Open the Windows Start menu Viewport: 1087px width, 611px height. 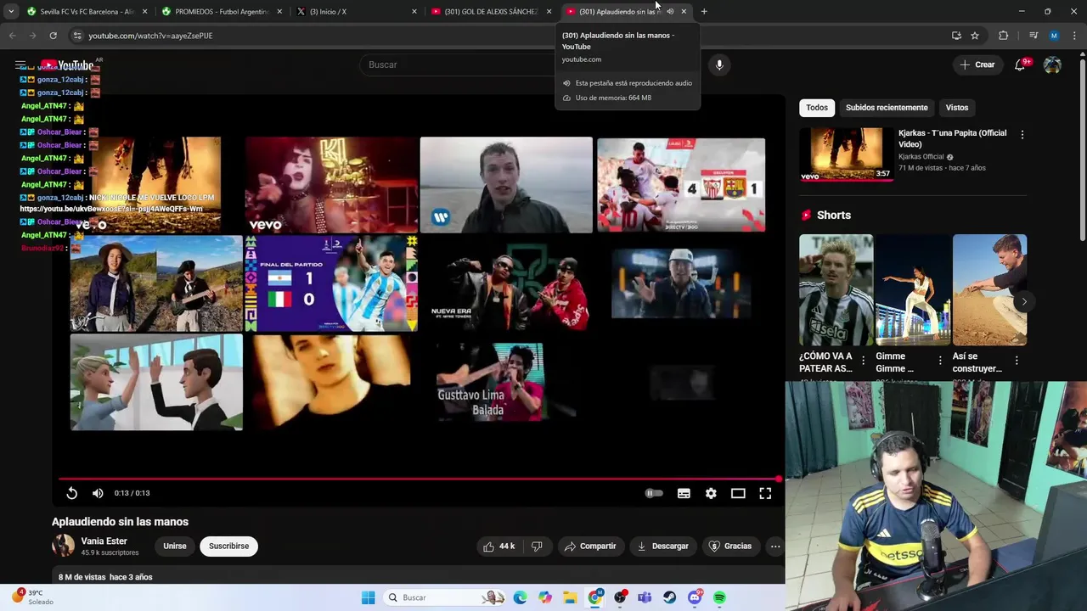click(x=368, y=597)
